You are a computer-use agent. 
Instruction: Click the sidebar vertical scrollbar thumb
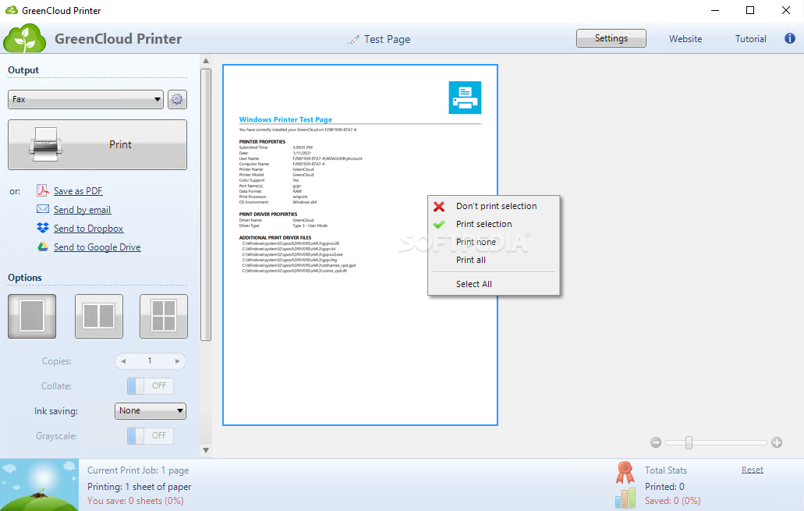pyautogui.click(x=206, y=204)
